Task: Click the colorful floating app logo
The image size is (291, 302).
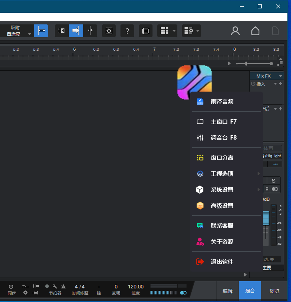Action: pos(194,80)
